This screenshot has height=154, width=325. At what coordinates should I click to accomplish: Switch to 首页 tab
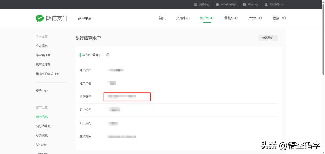tap(162, 18)
